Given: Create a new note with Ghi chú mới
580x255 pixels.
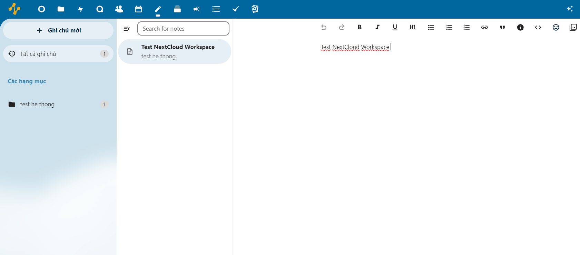Looking at the screenshot, I should 58,30.
